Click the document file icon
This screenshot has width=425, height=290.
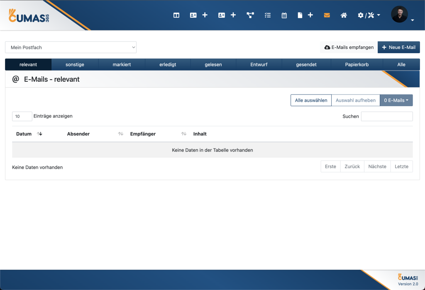300,15
